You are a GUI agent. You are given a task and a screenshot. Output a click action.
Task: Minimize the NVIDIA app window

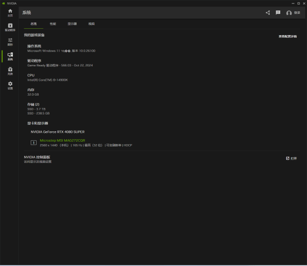(x=293, y=3)
